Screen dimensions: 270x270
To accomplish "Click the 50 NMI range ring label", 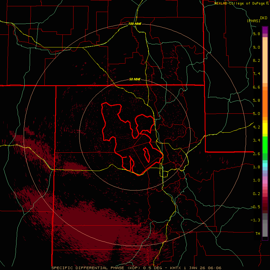I will (x=135, y=79).
